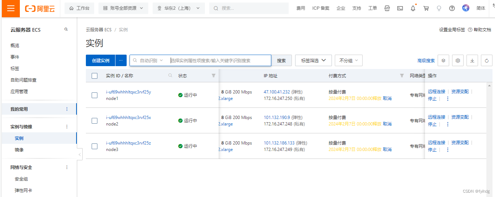
Task: Open the hamburger main menu
Action: pyautogui.click(x=11, y=8)
